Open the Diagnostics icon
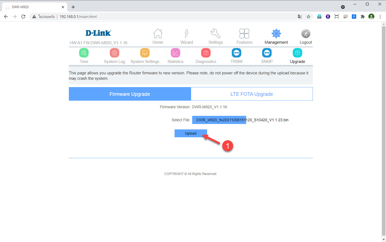Image resolution: width=386 pixels, height=242 pixels. (206, 53)
